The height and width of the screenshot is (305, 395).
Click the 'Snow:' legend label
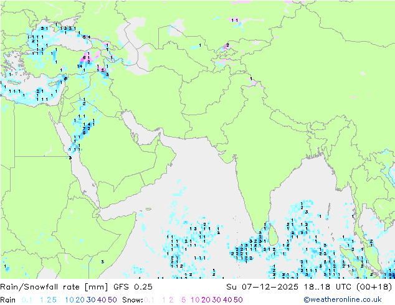click(133, 300)
